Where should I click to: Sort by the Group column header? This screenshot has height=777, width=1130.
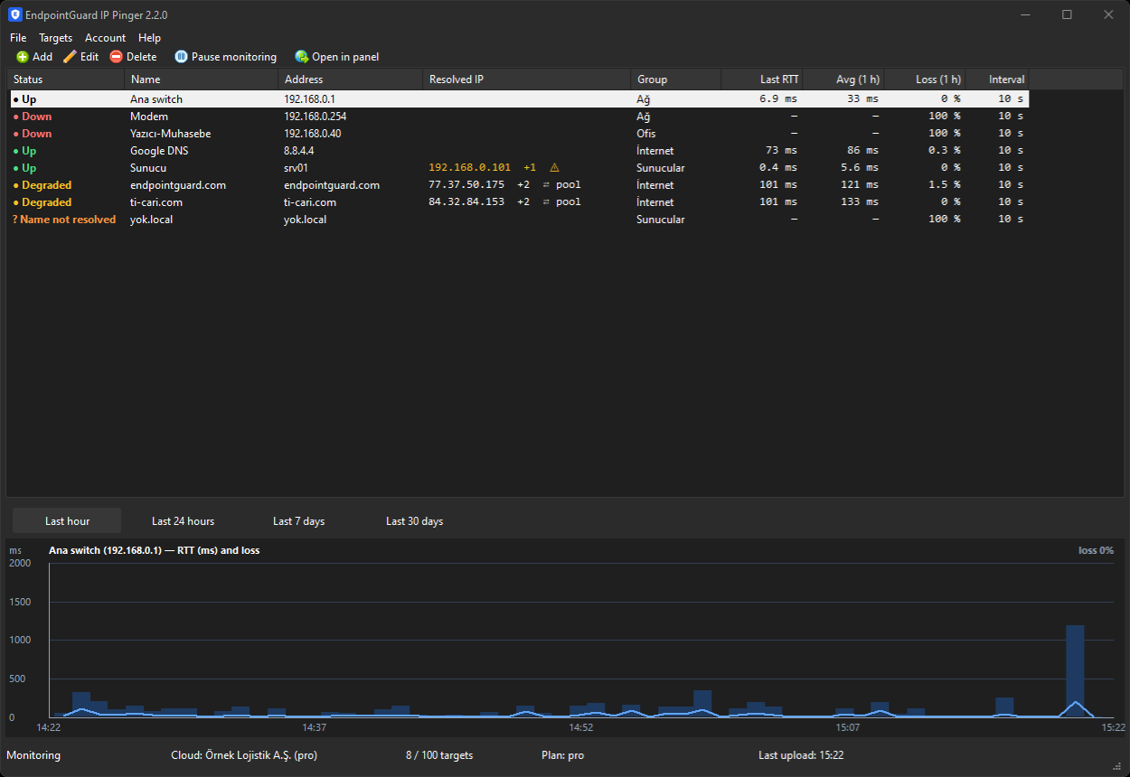point(675,80)
